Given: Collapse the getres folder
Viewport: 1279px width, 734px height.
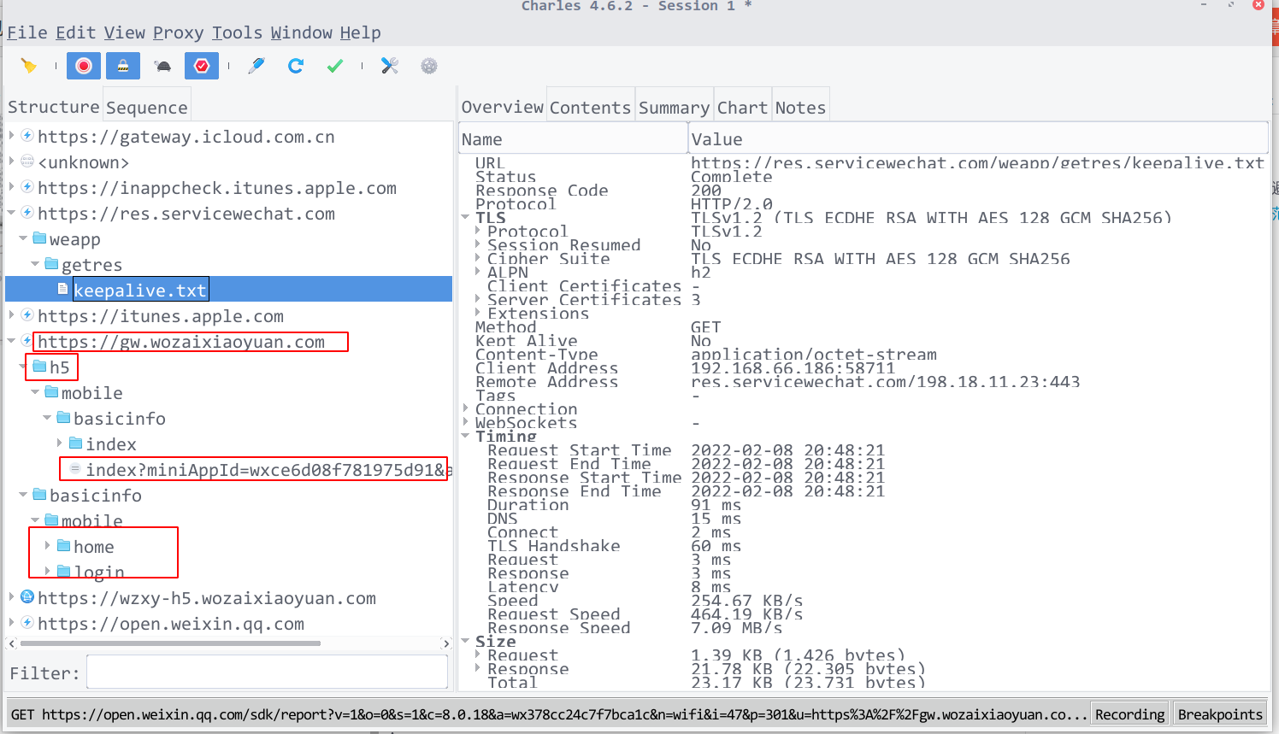Looking at the screenshot, I should point(36,264).
